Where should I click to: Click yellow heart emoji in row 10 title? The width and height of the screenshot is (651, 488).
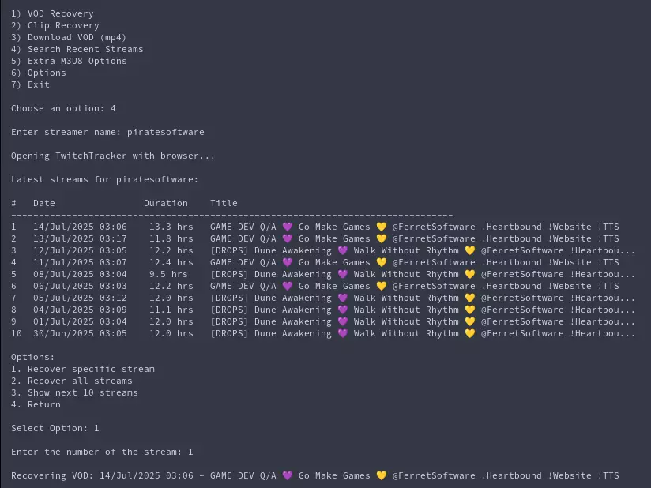click(x=470, y=334)
